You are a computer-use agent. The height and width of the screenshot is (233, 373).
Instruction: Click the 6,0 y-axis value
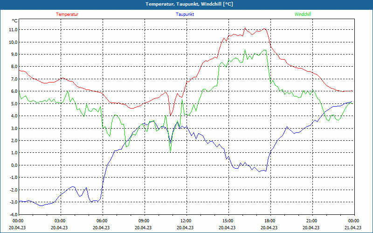point(14,91)
